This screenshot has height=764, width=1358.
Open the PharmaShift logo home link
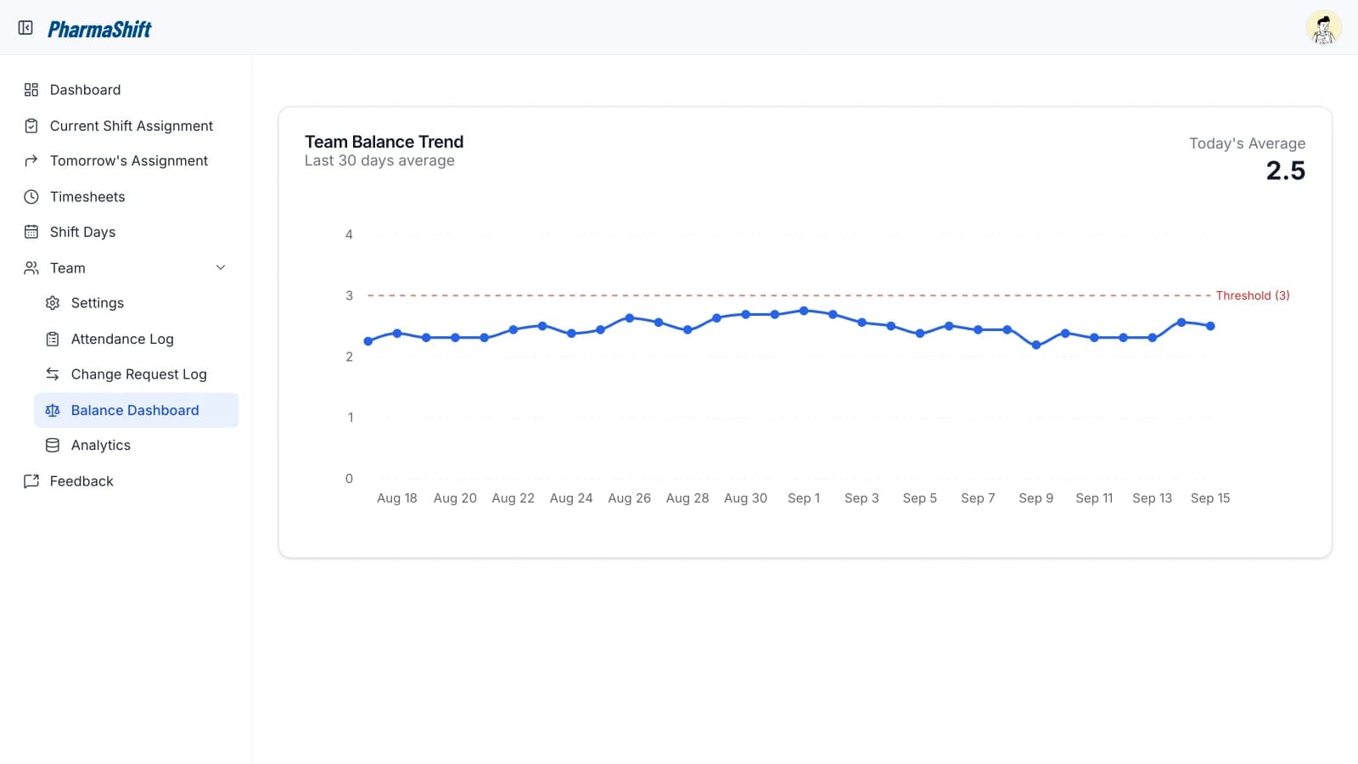click(99, 29)
